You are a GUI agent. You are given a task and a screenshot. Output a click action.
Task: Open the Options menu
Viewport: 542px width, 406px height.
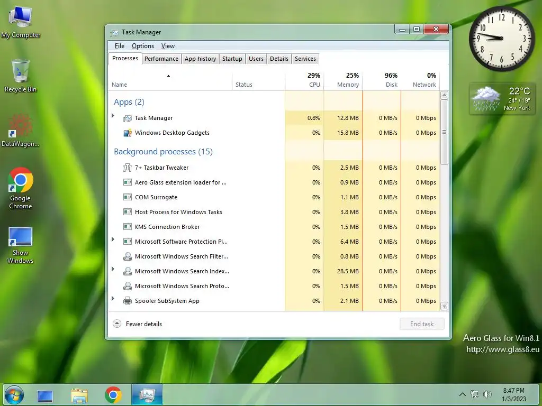tap(143, 46)
